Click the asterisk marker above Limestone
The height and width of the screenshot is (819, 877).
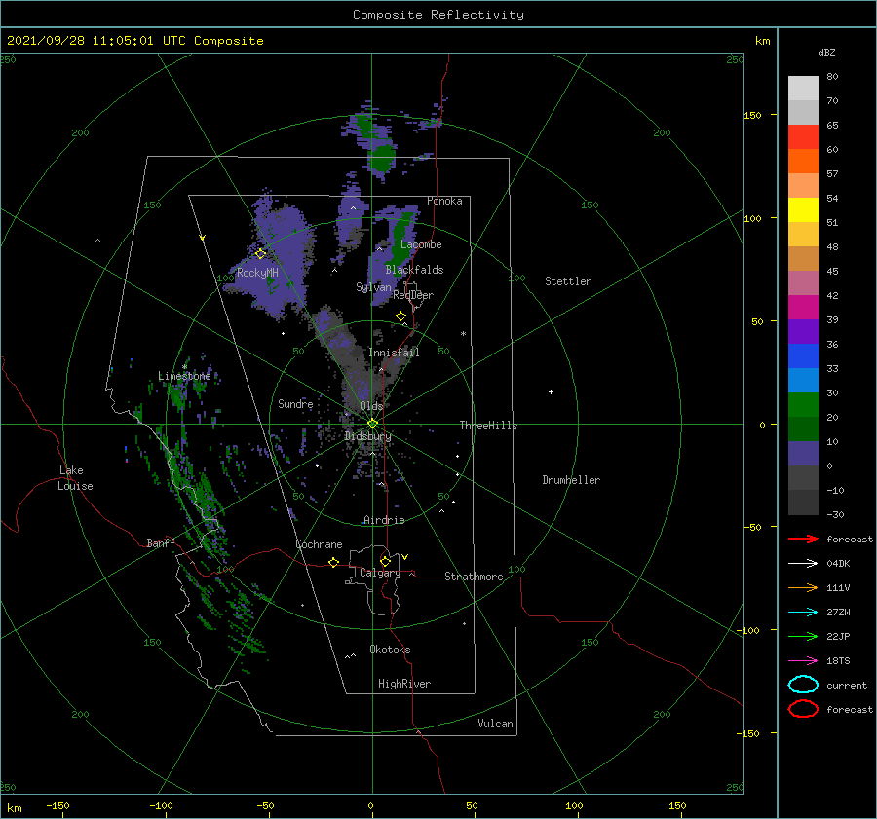click(184, 367)
